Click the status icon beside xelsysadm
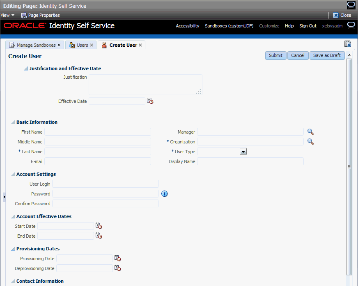The width and height of the screenshot is (358, 286). (x=351, y=25)
